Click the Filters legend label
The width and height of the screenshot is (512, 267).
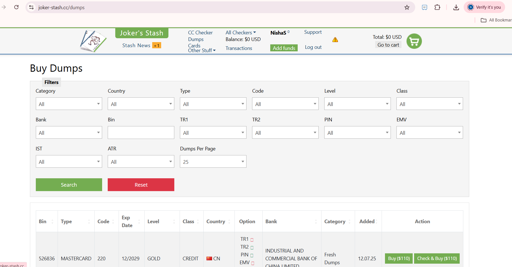point(51,82)
